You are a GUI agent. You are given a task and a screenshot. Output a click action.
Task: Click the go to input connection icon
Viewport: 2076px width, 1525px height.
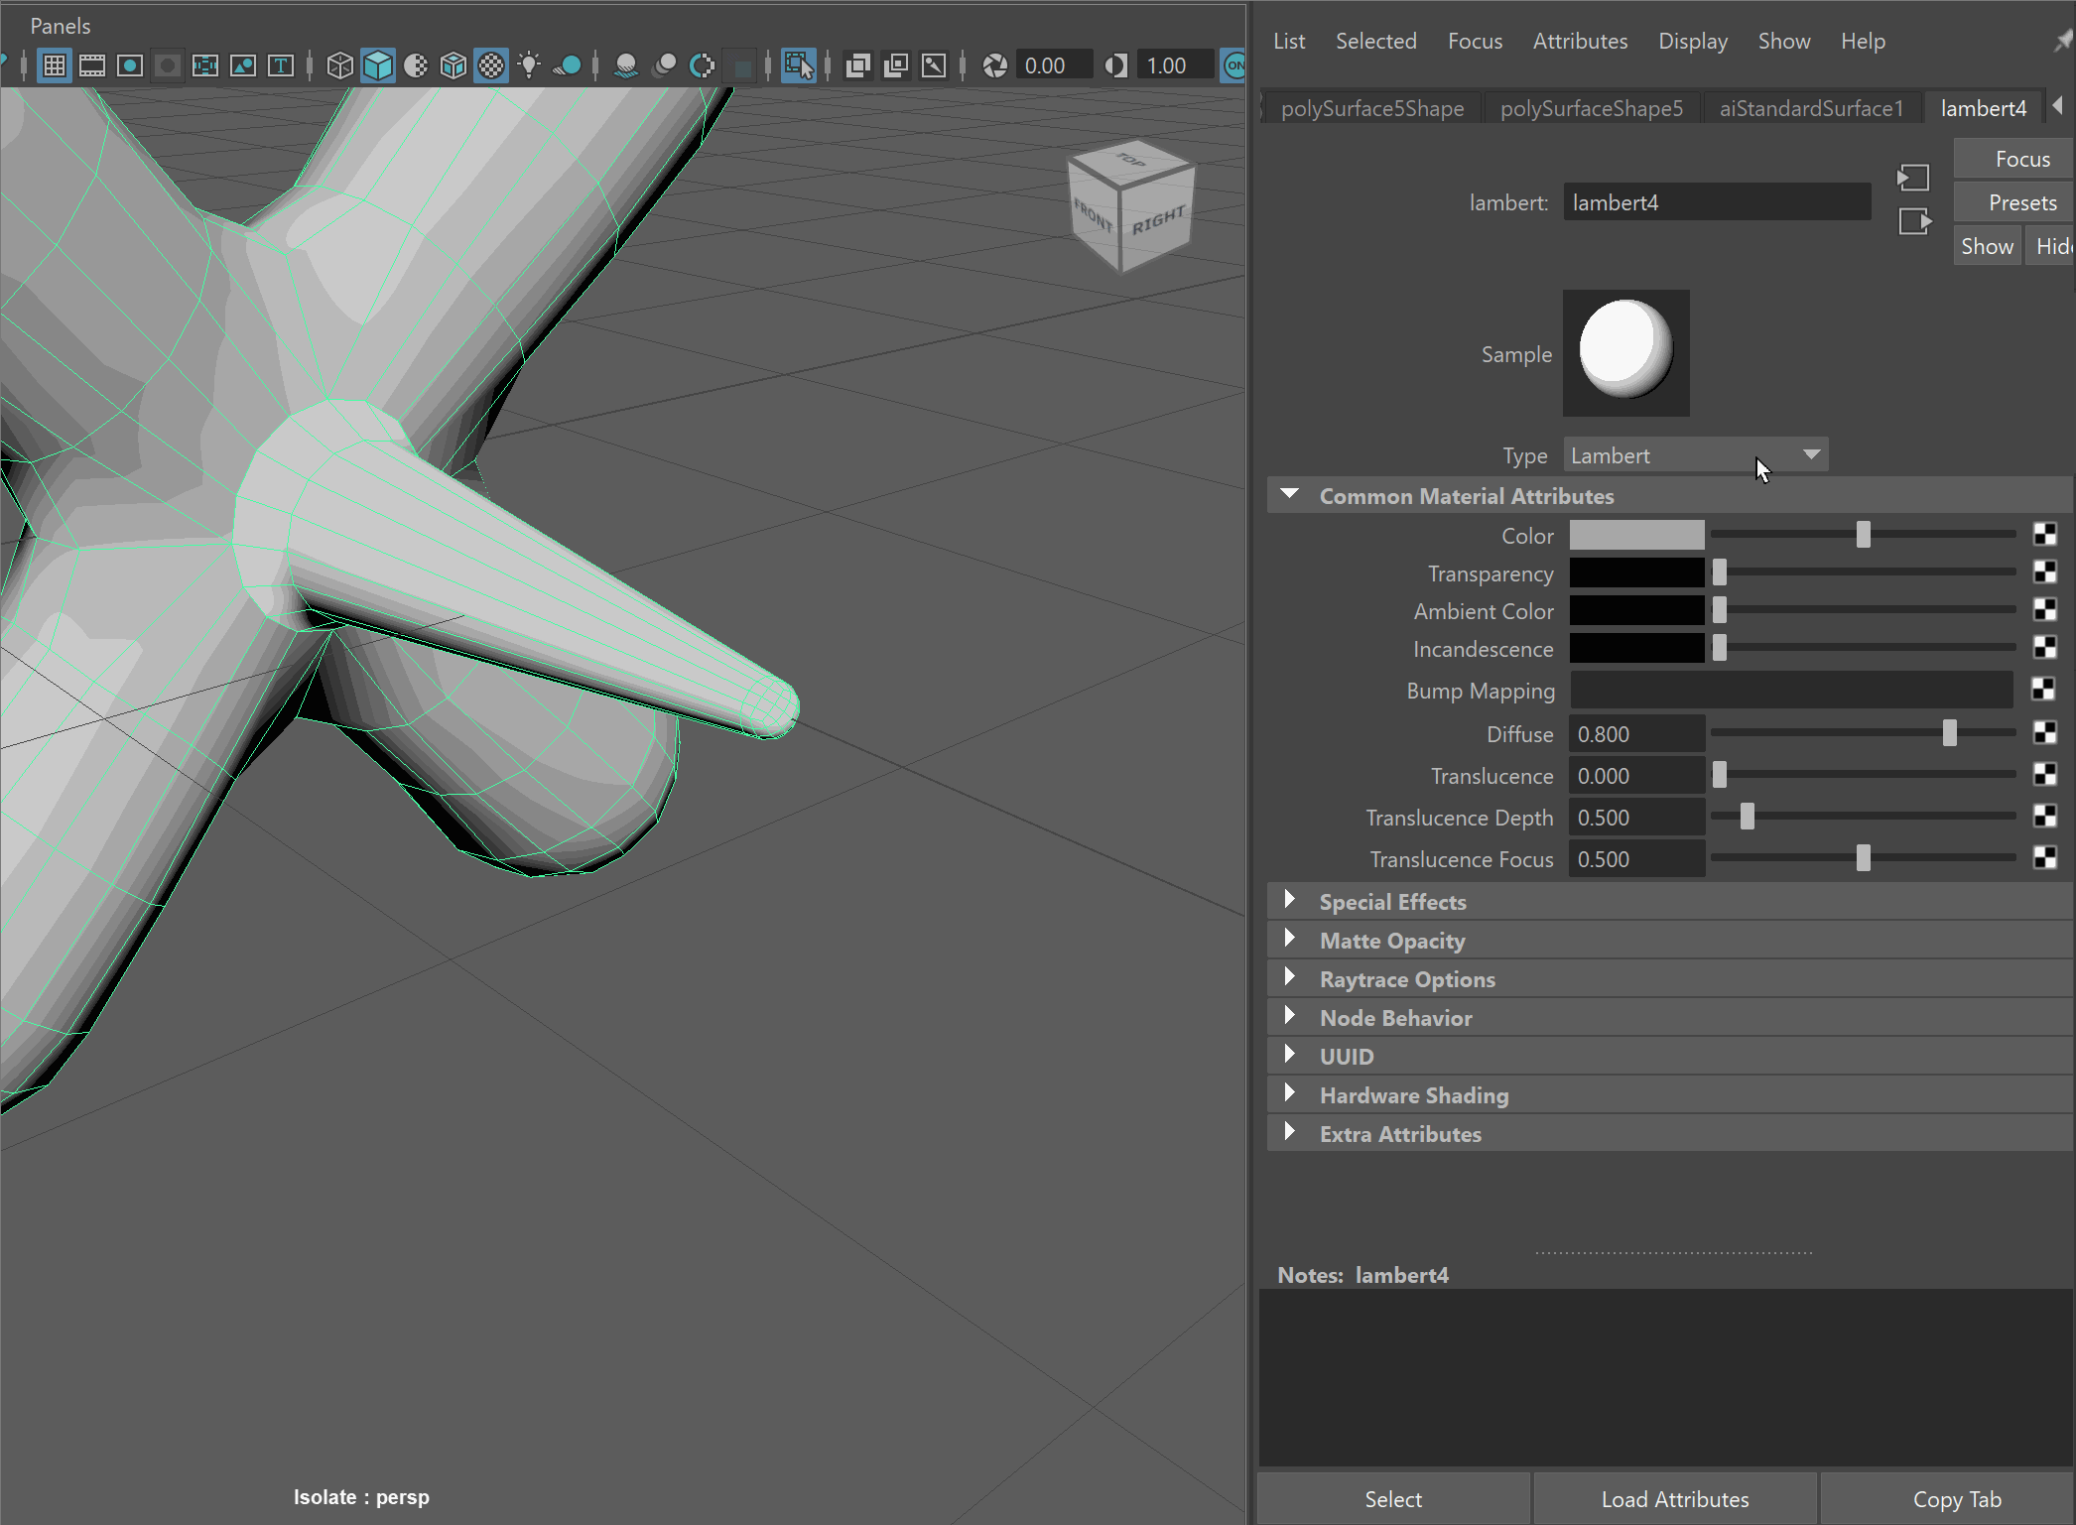tap(1913, 178)
